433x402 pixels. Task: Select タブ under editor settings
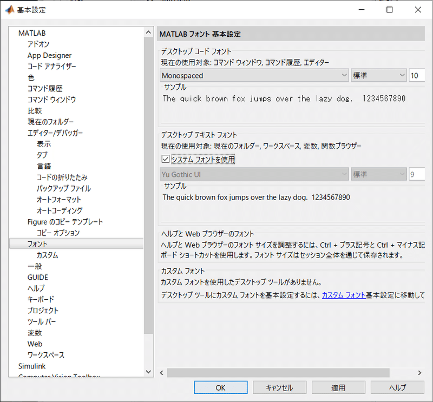click(x=42, y=155)
